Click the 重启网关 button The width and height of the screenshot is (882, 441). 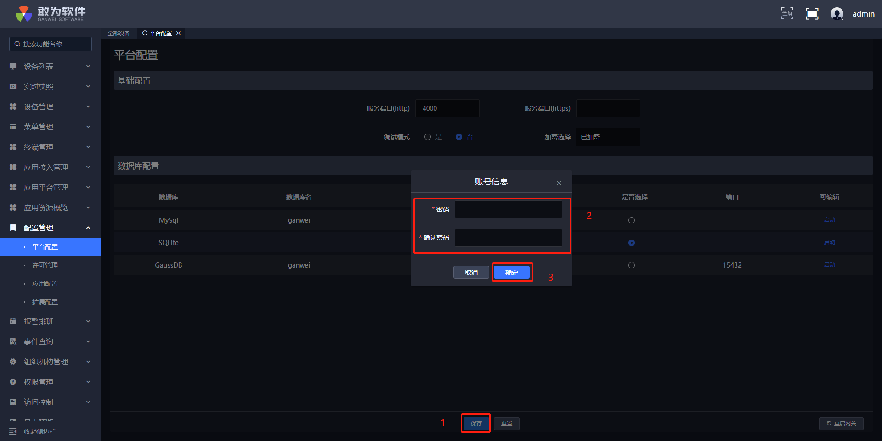841,424
